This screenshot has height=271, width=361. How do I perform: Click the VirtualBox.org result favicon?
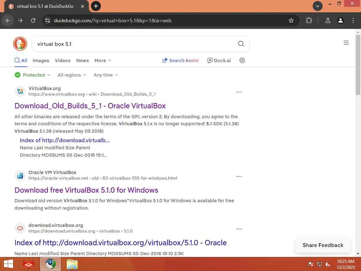(20, 91)
